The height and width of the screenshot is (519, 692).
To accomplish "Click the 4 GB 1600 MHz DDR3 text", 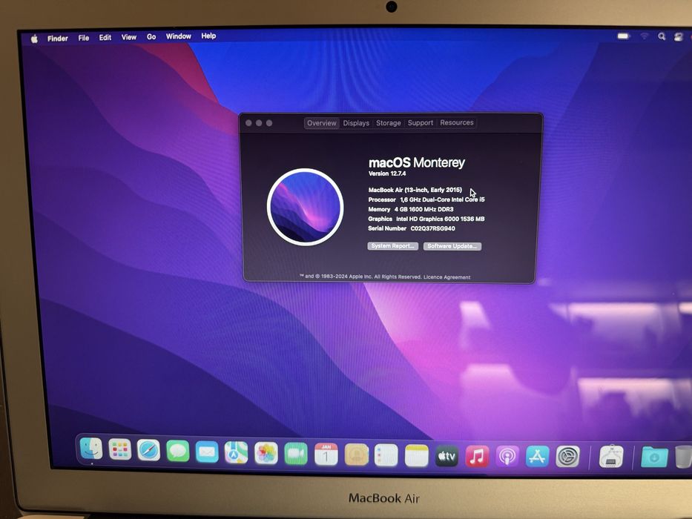I will click(424, 209).
